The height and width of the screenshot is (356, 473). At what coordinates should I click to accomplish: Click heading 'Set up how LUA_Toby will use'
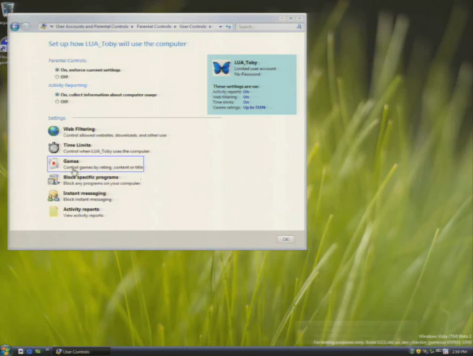click(117, 44)
